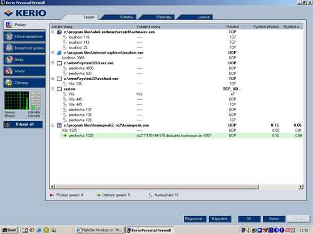Collapse the lsass.exe process node
313x234 pixels.
(x=53, y=63)
